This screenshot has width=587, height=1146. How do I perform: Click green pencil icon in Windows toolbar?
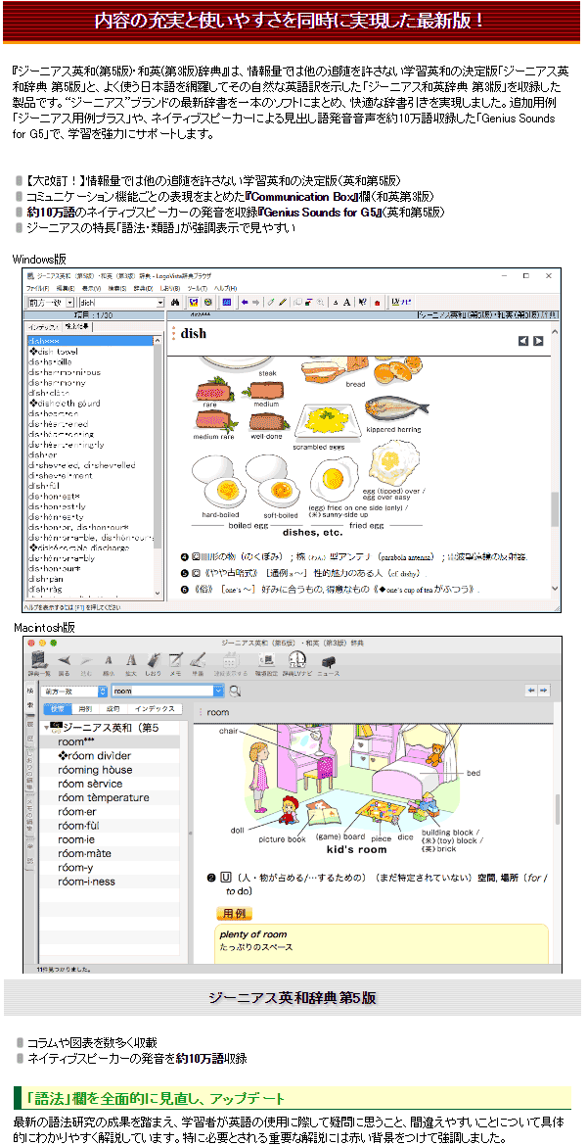(x=270, y=301)
